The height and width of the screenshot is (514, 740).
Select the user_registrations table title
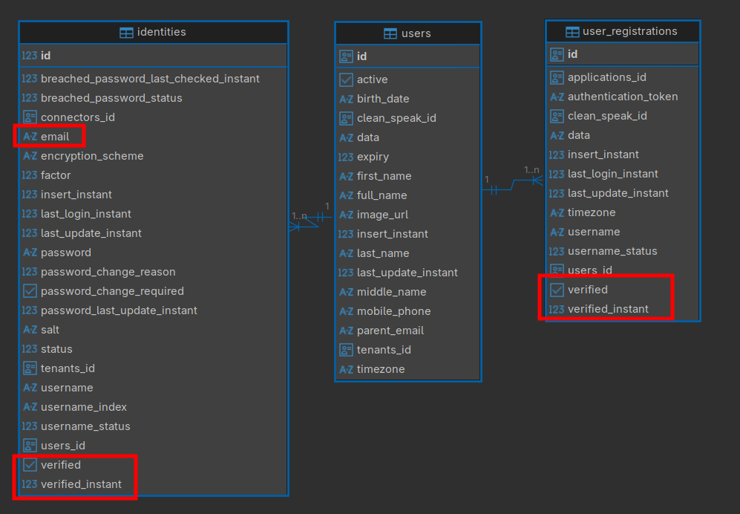pyautogui.click(x=629, y=31)
